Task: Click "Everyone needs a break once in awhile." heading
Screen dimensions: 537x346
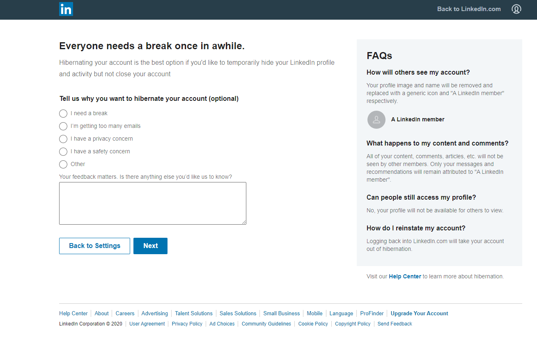Action: 152,46
